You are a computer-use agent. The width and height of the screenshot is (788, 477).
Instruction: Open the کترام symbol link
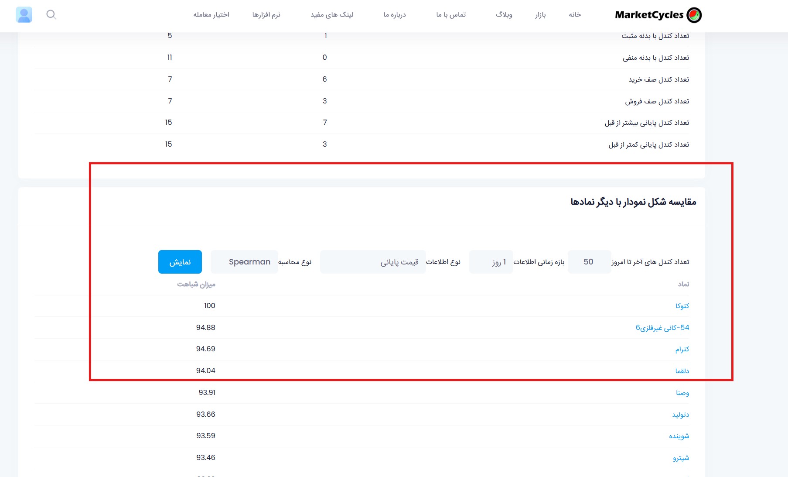(x=682, y=349)
